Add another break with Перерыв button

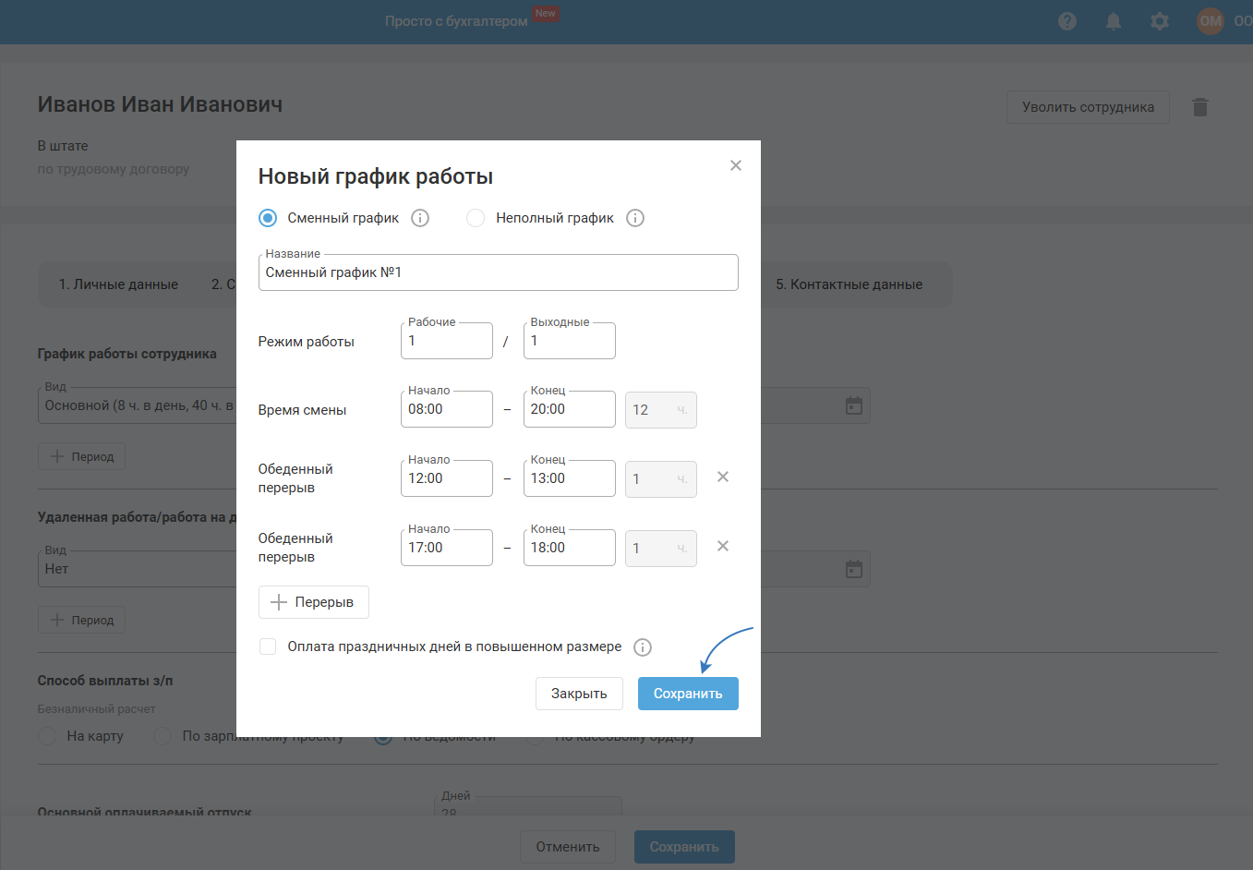point(313,602)
